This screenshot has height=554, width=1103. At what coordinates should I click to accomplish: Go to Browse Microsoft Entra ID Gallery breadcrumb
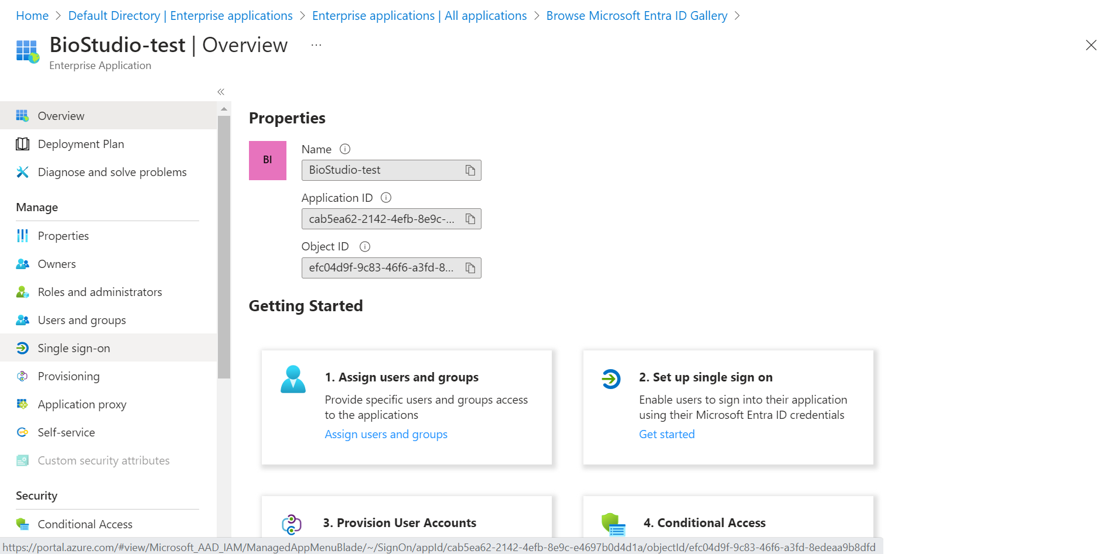click(x=637, y=16)
